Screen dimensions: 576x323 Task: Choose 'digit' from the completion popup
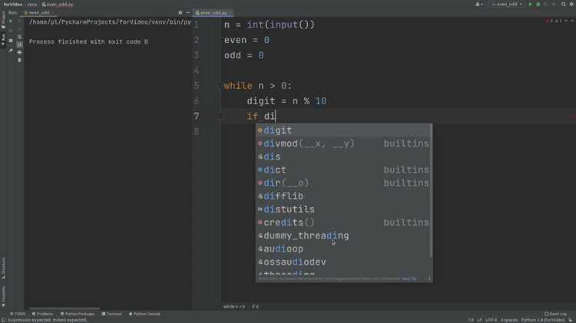point(344,130)
